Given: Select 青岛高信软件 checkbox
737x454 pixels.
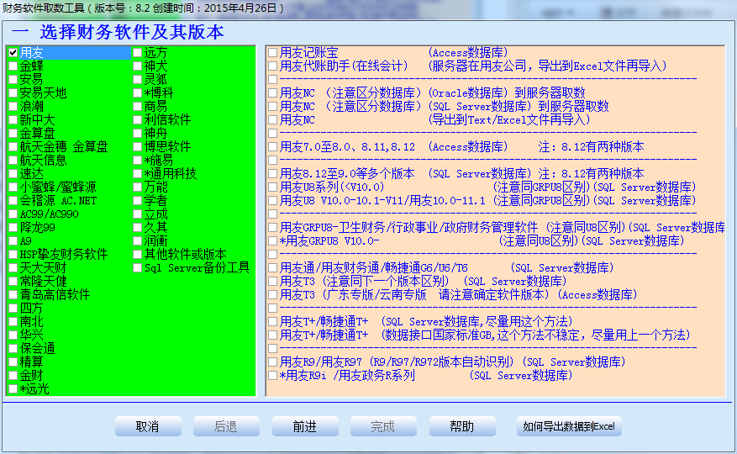Looking at the screenshot, I should click(13, 295).
